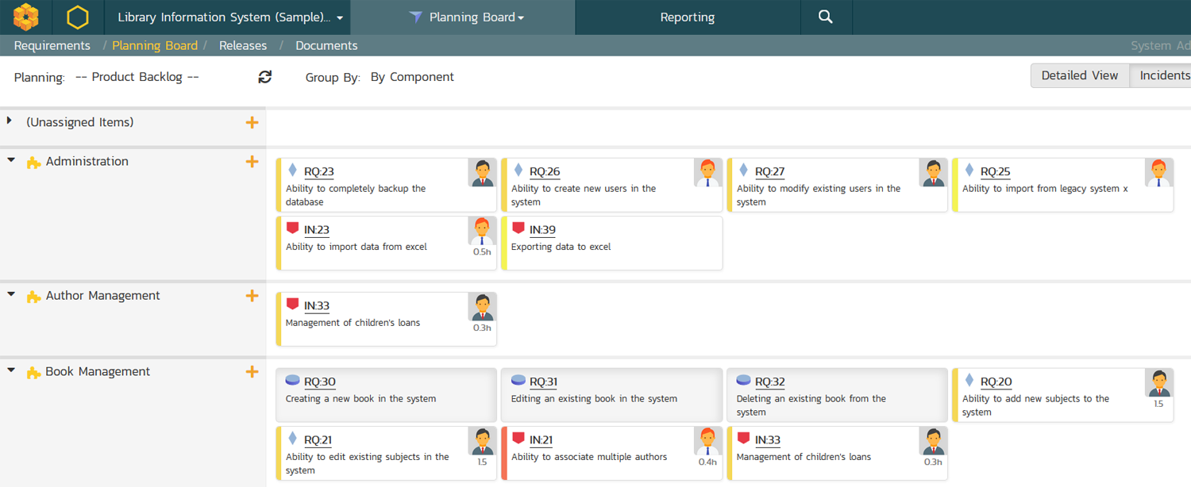Open the Planning dropdown showing Product Backlog
This screenshot has height=487, width=1191.
137,77
